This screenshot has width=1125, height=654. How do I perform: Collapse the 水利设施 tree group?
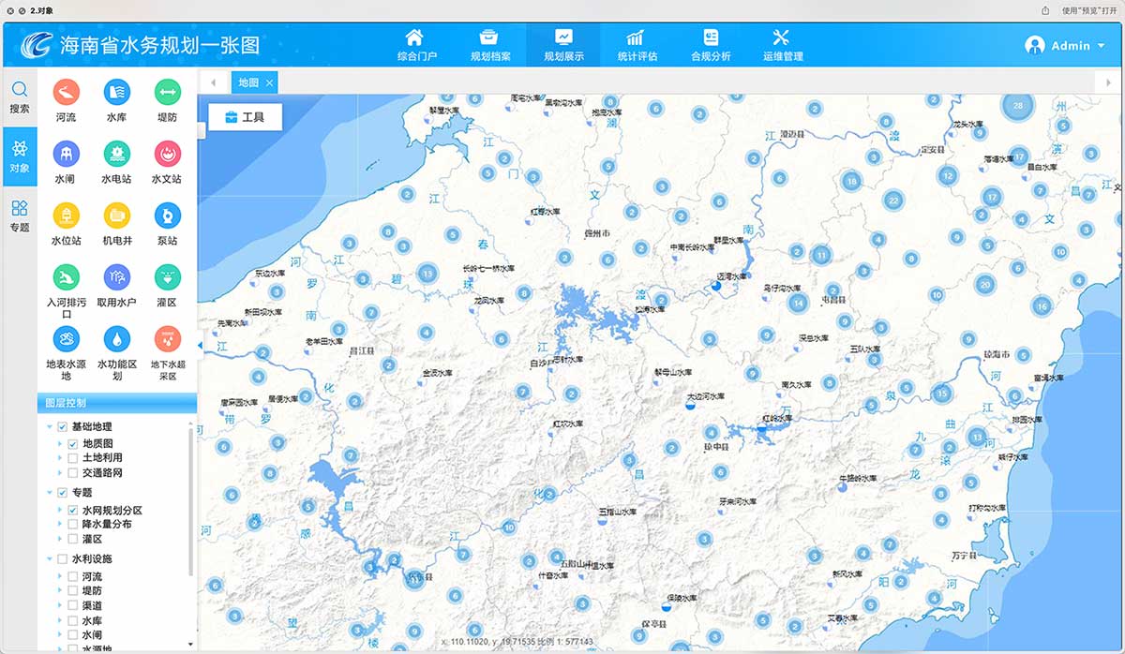[50, 559]
